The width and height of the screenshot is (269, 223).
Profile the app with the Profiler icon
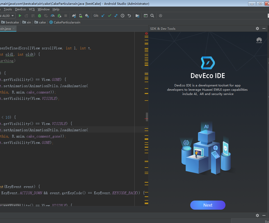pos(53,16)
